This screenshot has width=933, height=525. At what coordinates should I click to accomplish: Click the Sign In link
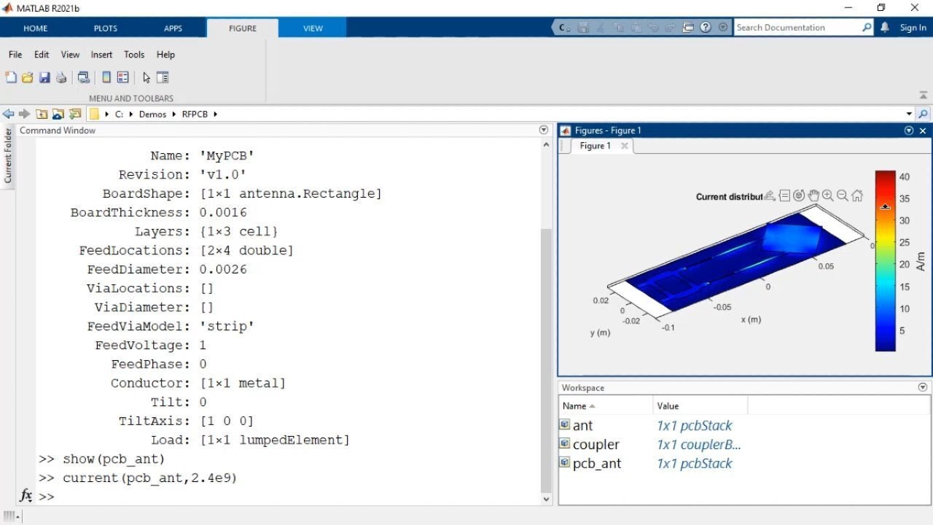tap(913, 28)
